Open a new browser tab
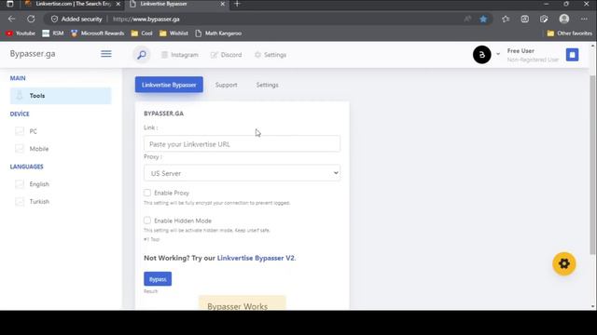Image resolution: width=597 pixels, height=335 pixels. pos(237,4)
